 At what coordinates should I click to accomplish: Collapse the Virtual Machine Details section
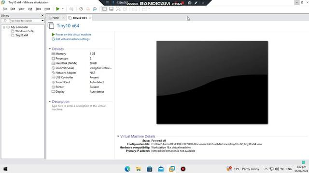[x=118, y=136]
